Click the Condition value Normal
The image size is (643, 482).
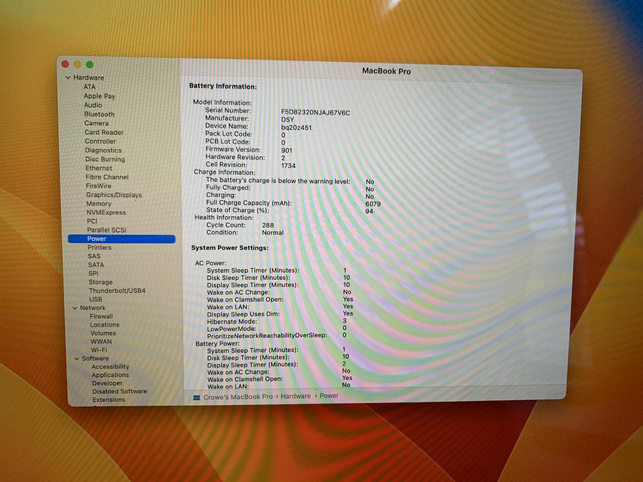tap(273, 233)
